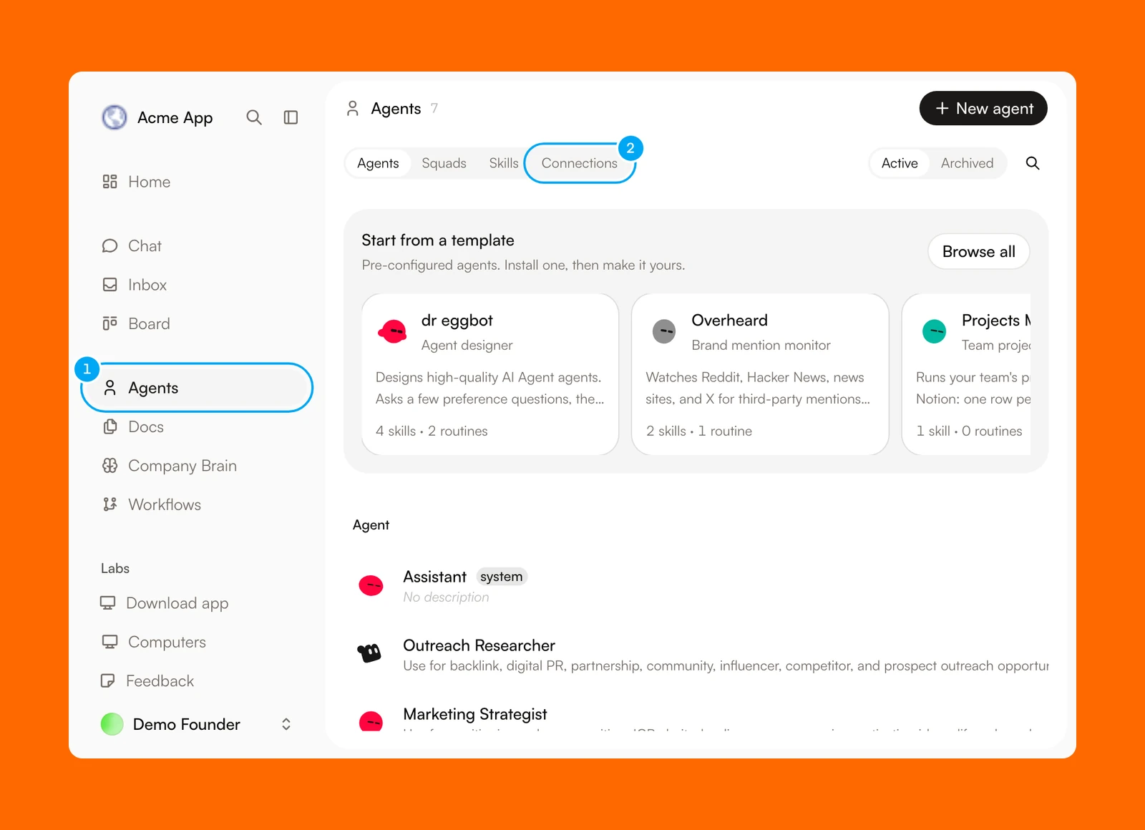Open the dr eggbot template card
The width and height of the screenshot is (1145, 830).
point(490,374)
